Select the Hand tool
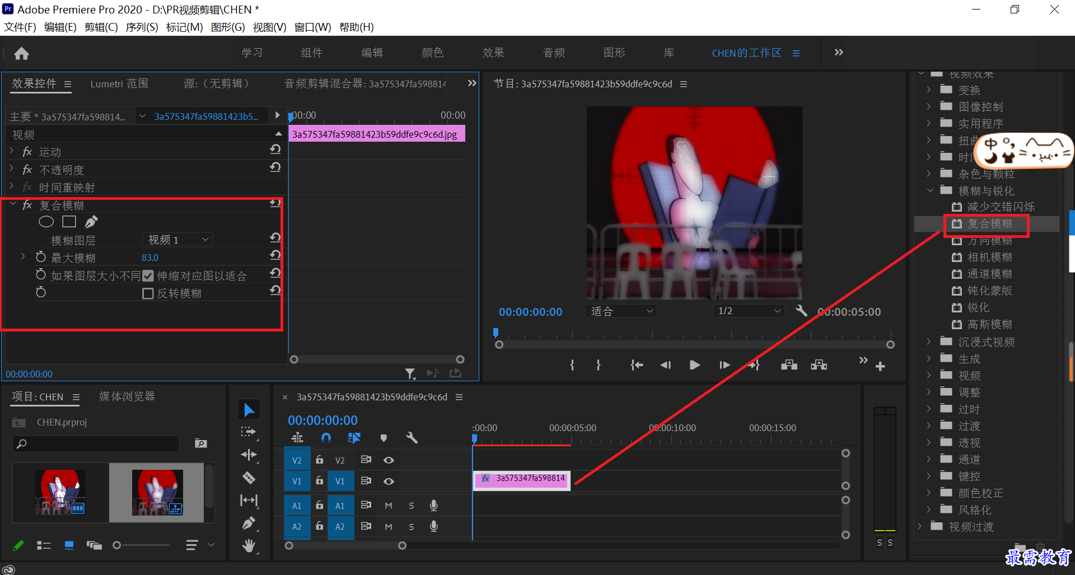This screenshot has width=1075, height=575. [249, 545]
